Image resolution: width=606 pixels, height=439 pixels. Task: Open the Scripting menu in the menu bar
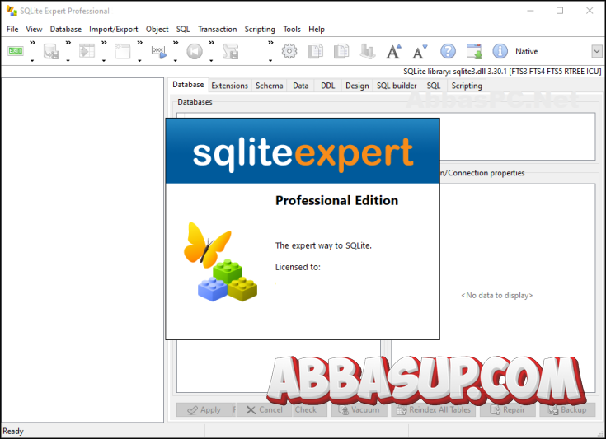260,30
